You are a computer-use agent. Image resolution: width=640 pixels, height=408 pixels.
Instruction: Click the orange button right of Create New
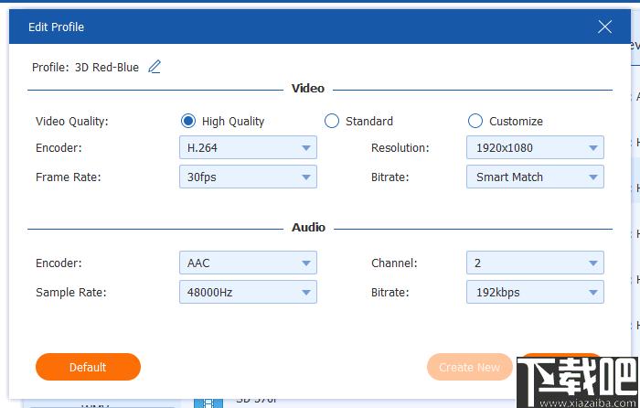click(x=560, y=360)
